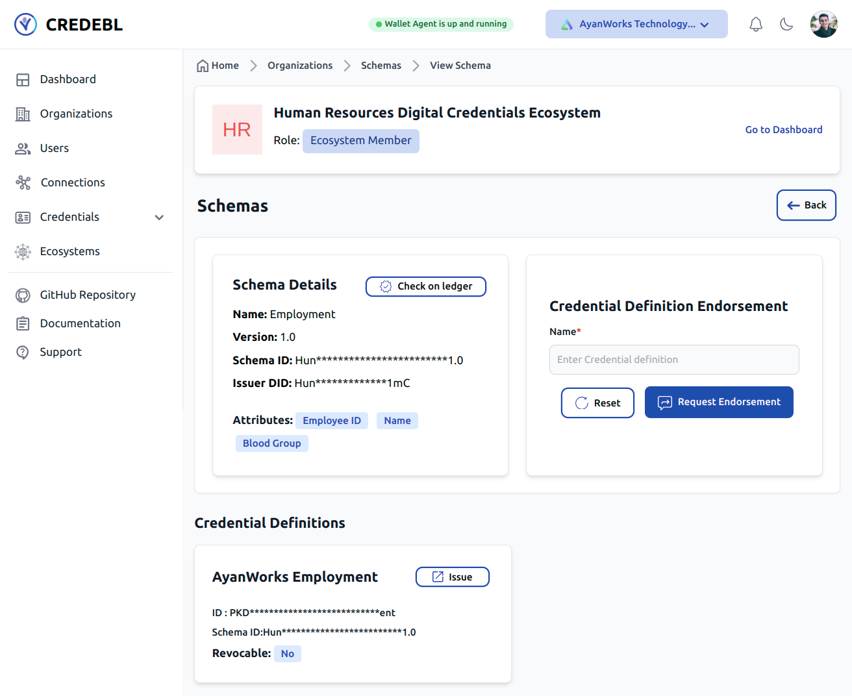Open Documentation in the sidebar
Image resolution: width=852 pixels, height=696 pixels.
(x=80, y=323)
